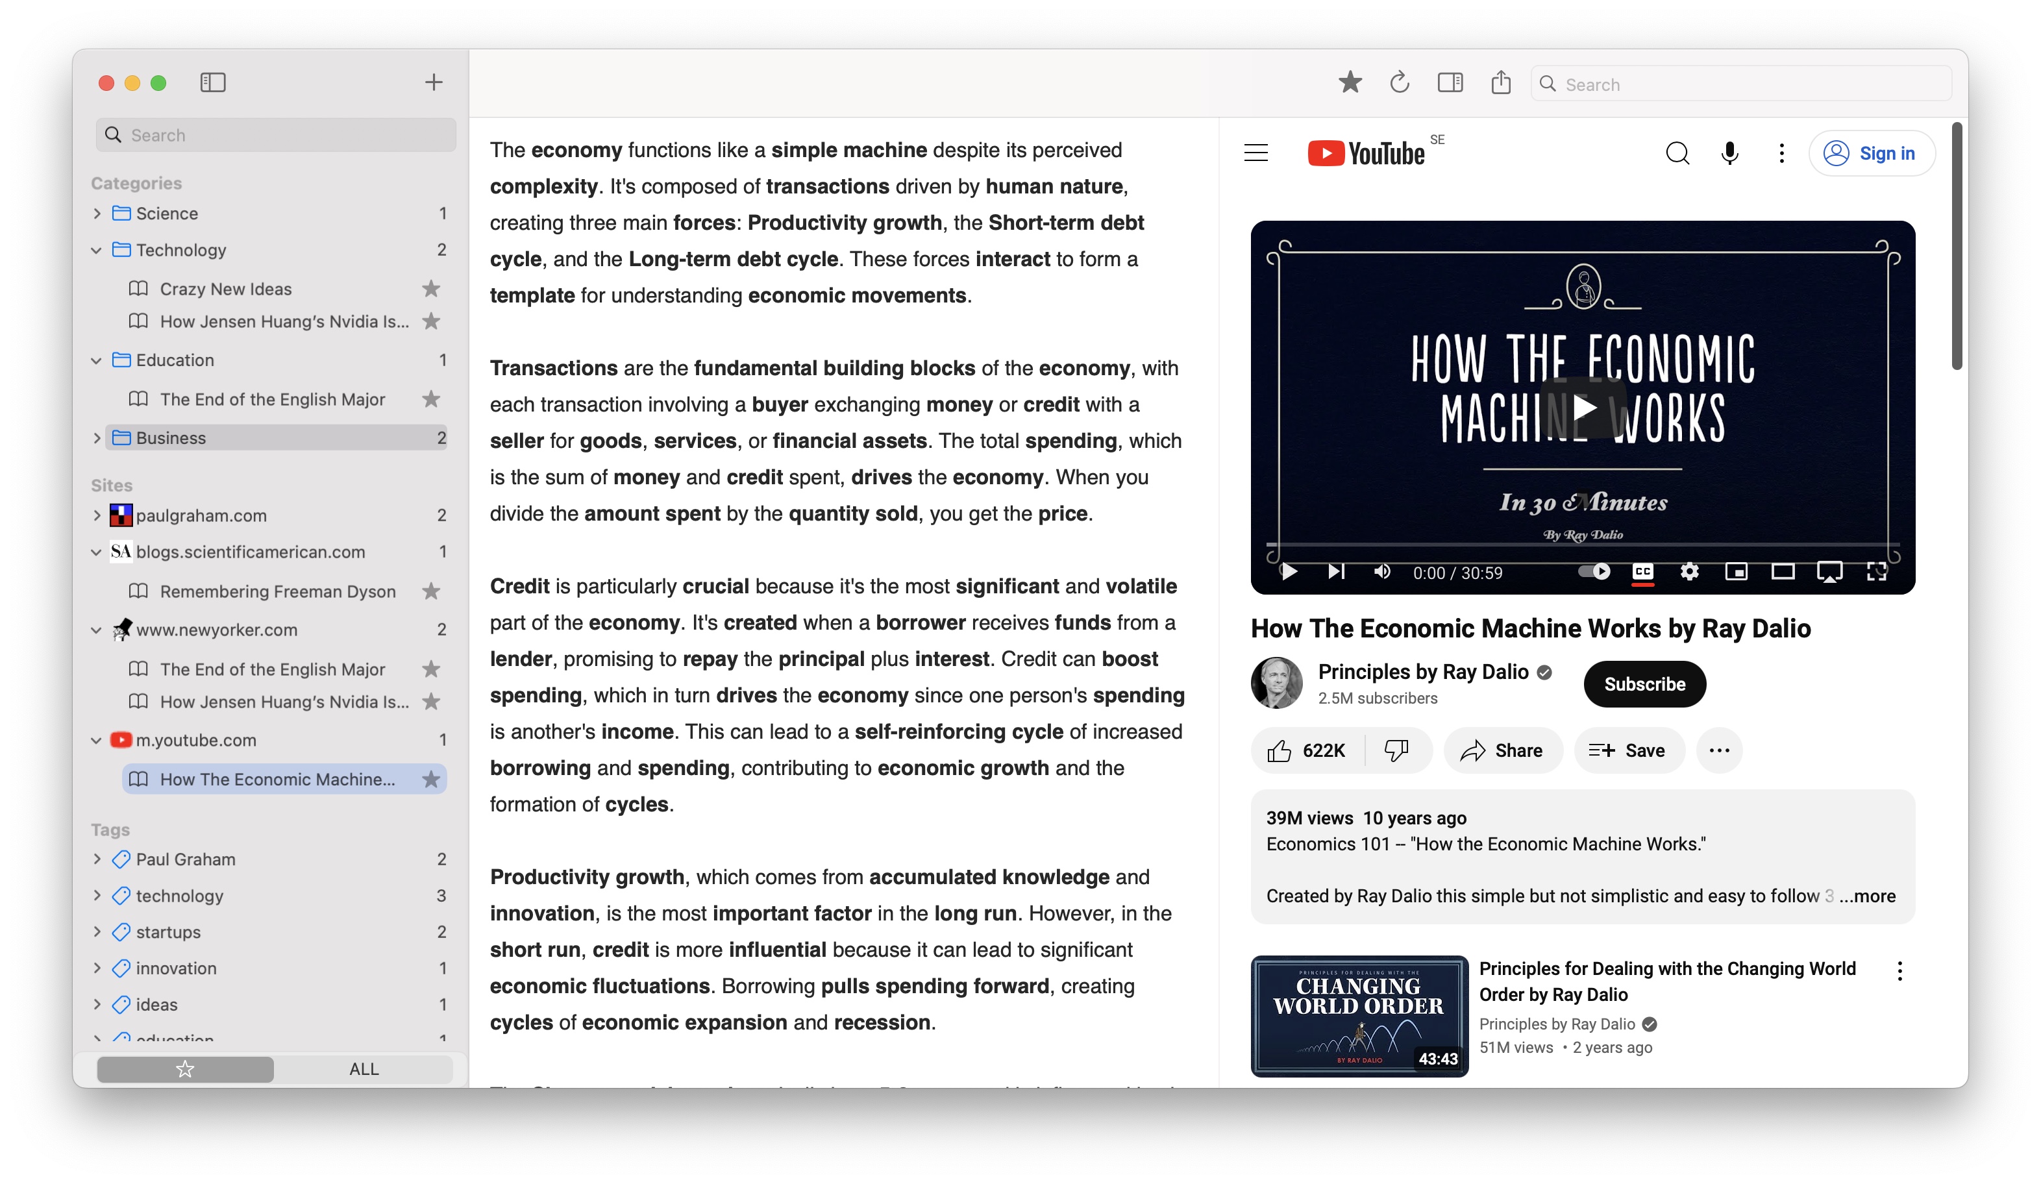Switch to the ALL tab

click(x=364, y=1069)
